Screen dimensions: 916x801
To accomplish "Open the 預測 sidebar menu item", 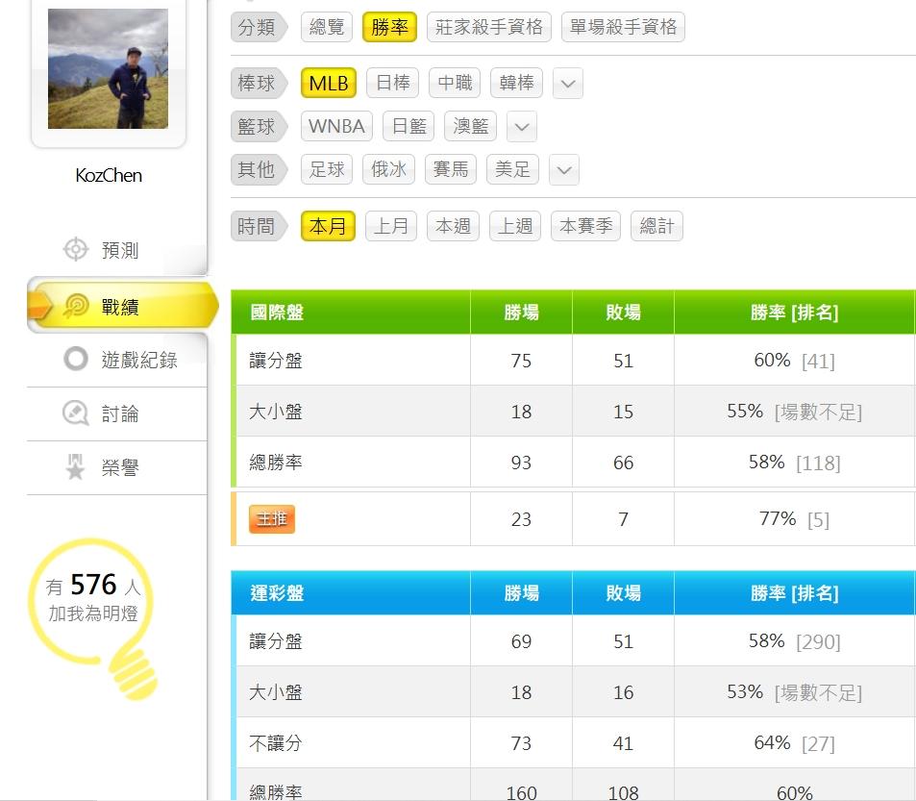I will [117, 249].
